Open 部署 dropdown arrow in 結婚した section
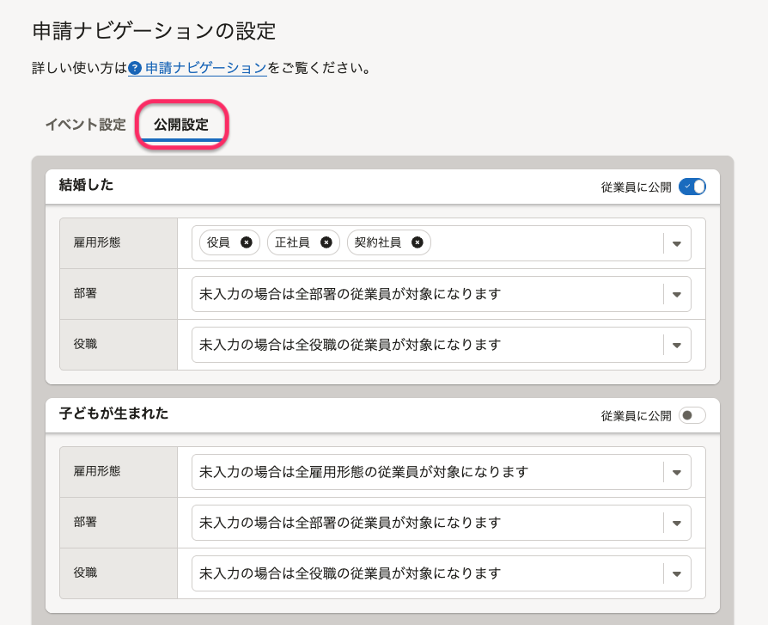Viewport: 768px width, 625px height. (x=677, y=294)
